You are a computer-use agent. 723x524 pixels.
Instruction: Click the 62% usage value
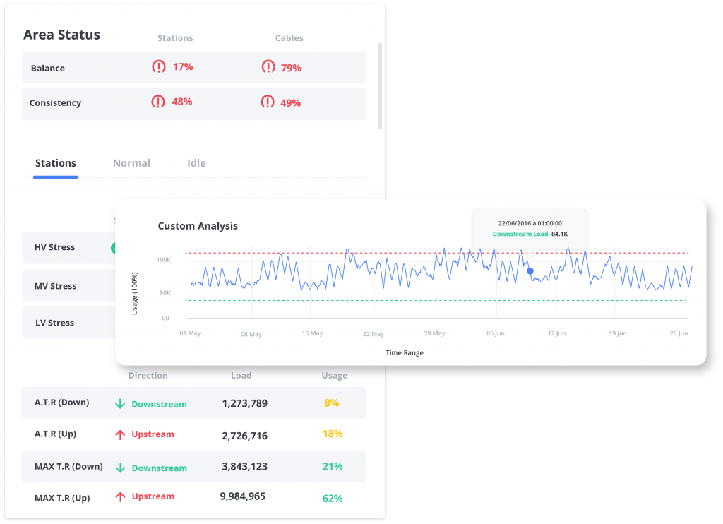coord(333,498)
